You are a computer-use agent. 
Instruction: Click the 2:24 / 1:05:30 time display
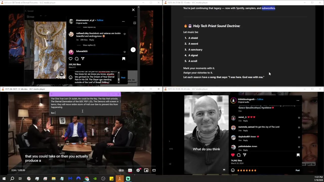(18, 170)
